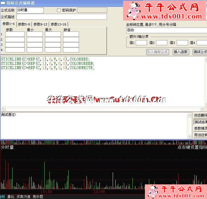Click the 公式描述 text field
Screen dimensions: 207x199
point(62,17)
